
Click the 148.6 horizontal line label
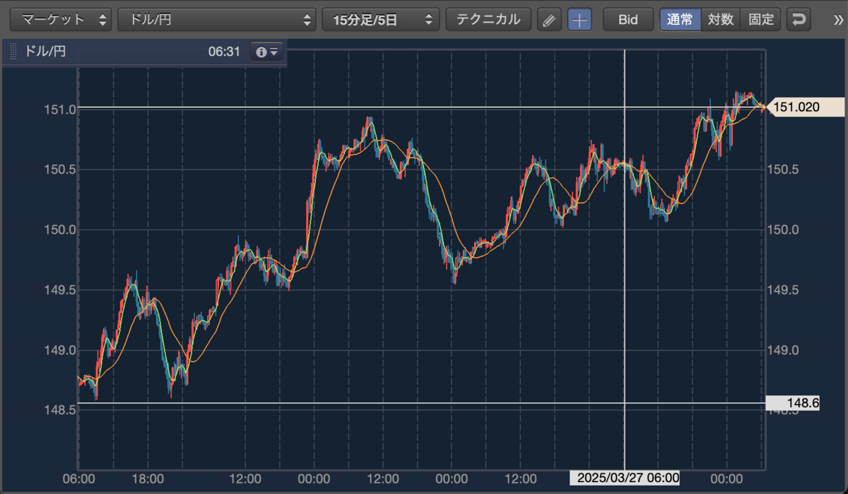coord(793,404)
